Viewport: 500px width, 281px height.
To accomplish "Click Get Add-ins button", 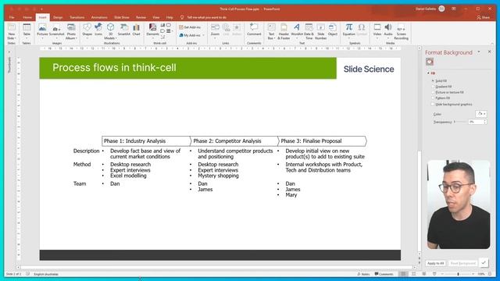I will click(x=190, y=27).
